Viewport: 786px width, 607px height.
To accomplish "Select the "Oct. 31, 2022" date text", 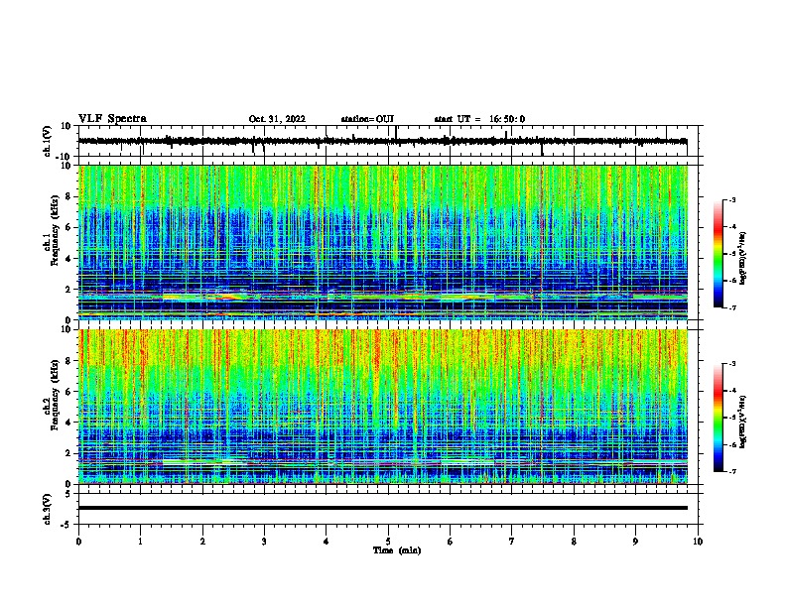I will point(277,119).
